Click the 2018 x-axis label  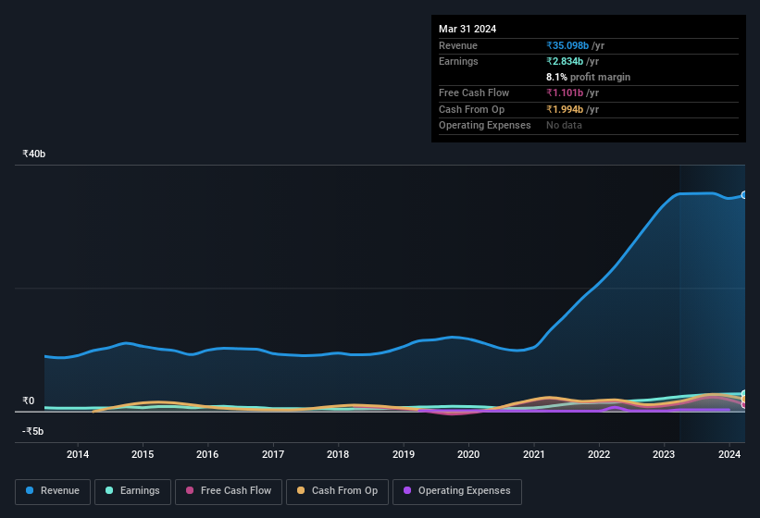click(x=338, y=454)
